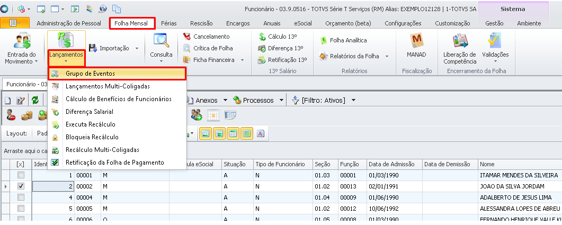Click the Crítica de Folha icon

187,48
